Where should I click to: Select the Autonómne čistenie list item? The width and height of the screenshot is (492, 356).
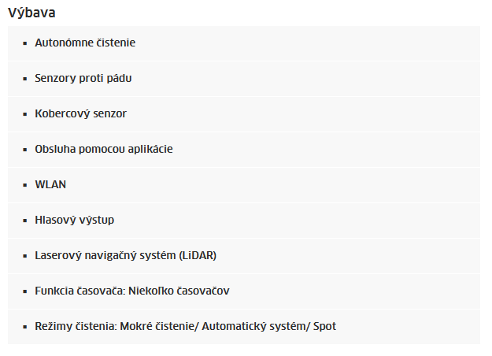pos(244,43)
